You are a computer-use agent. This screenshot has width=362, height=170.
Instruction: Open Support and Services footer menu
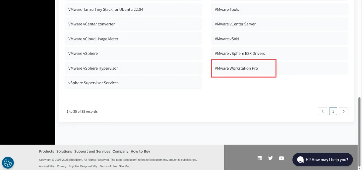click(x=92, y=151)
